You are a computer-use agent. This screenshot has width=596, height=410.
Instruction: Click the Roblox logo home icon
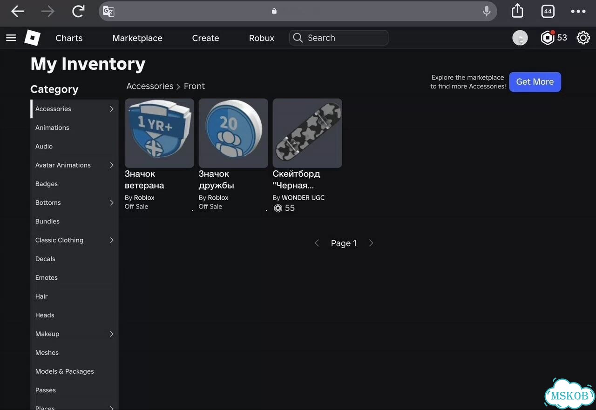33,38
